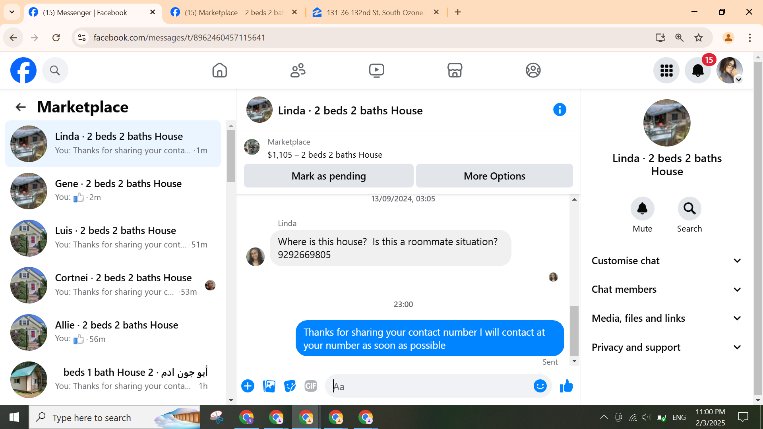Choose a sticker icon in composer

pos(290,386)
